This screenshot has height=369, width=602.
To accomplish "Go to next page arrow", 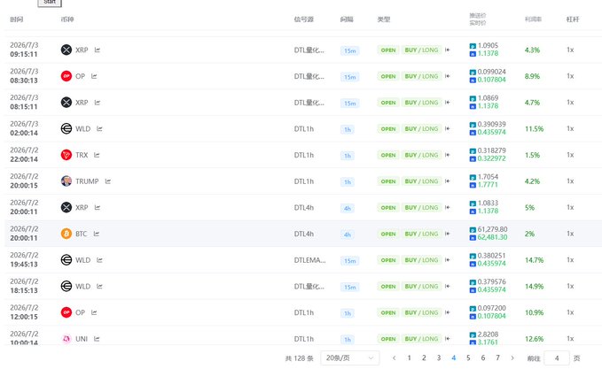I will click(512, 357).
